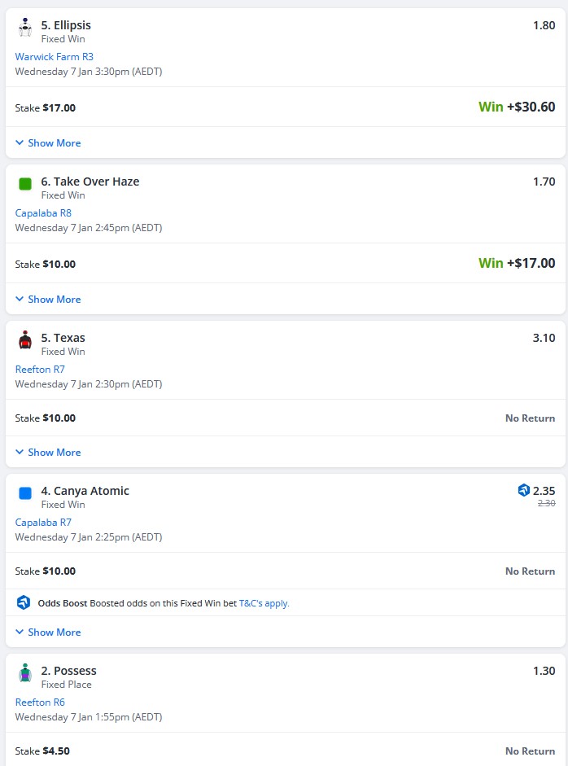Viewport: 568px width, 766px height.
Task: Open the T&C's apply link
Action: [264, 603]
